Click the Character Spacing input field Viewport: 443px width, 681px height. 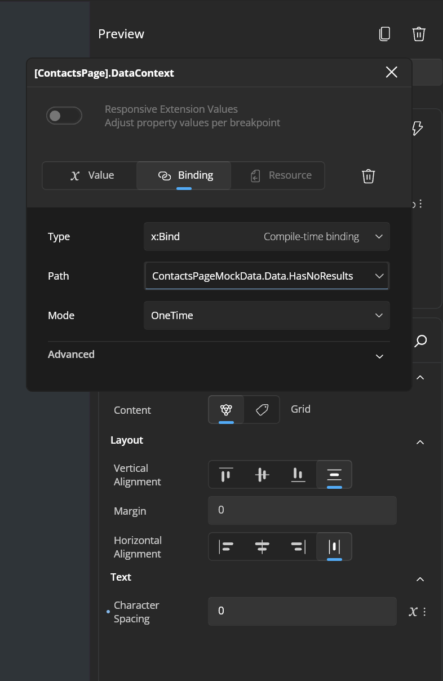coord(302,611)
